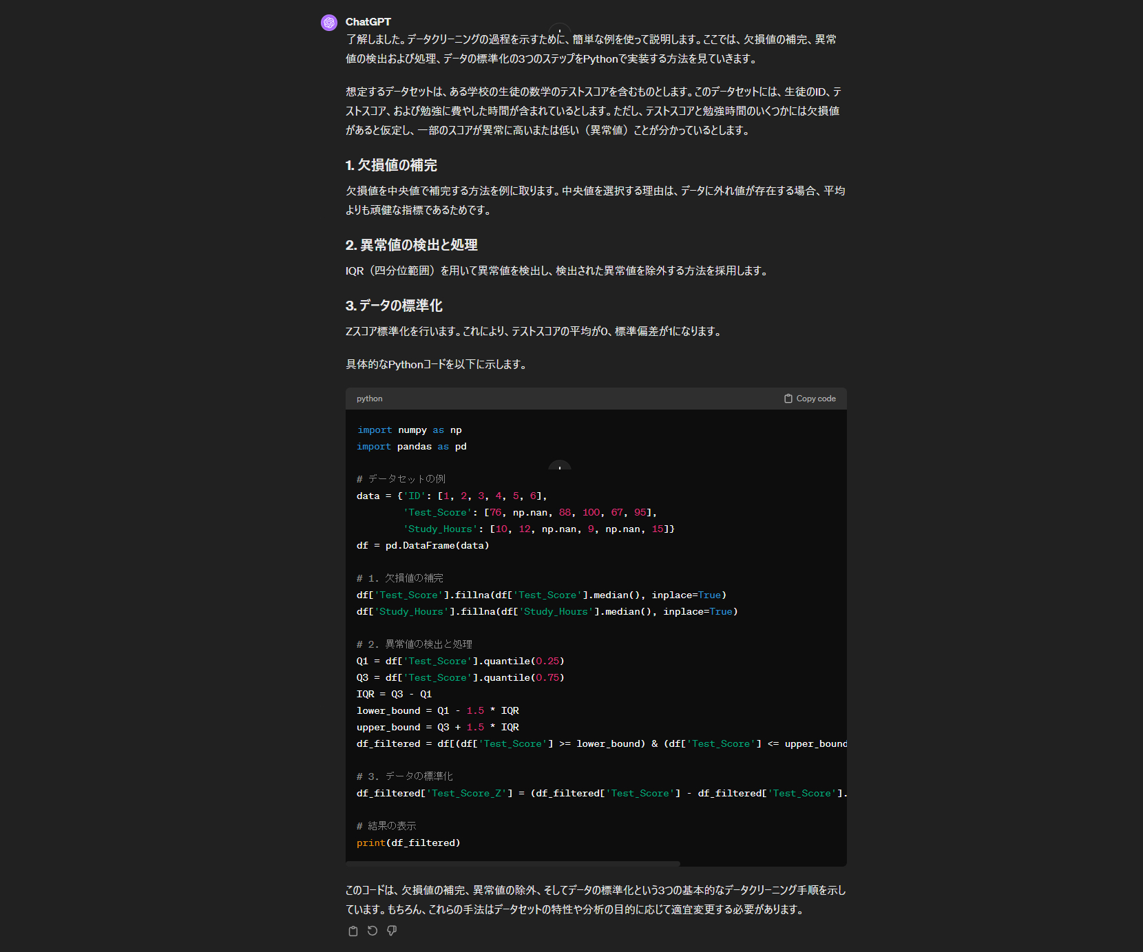The height and width of the screenshot is (952, 1143).
Task: Click the lower_bound = Q1 - 1.5 * IQR line
Action: click(438, 711)
